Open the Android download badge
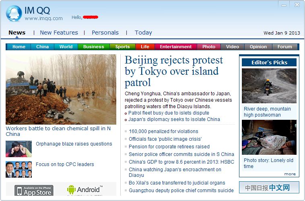The width and height of the screenshot is (305, 201). tap(85, 190)
